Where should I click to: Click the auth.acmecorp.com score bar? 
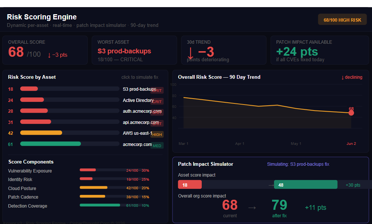[70, 111]
